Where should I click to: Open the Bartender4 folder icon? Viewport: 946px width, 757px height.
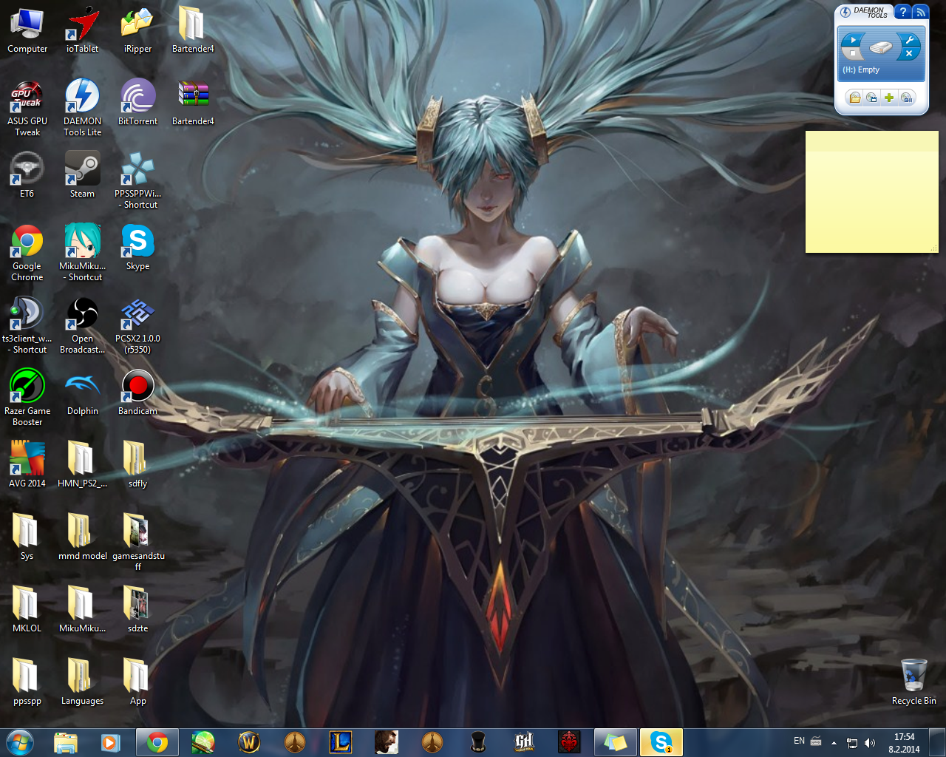tap(192, 30)
